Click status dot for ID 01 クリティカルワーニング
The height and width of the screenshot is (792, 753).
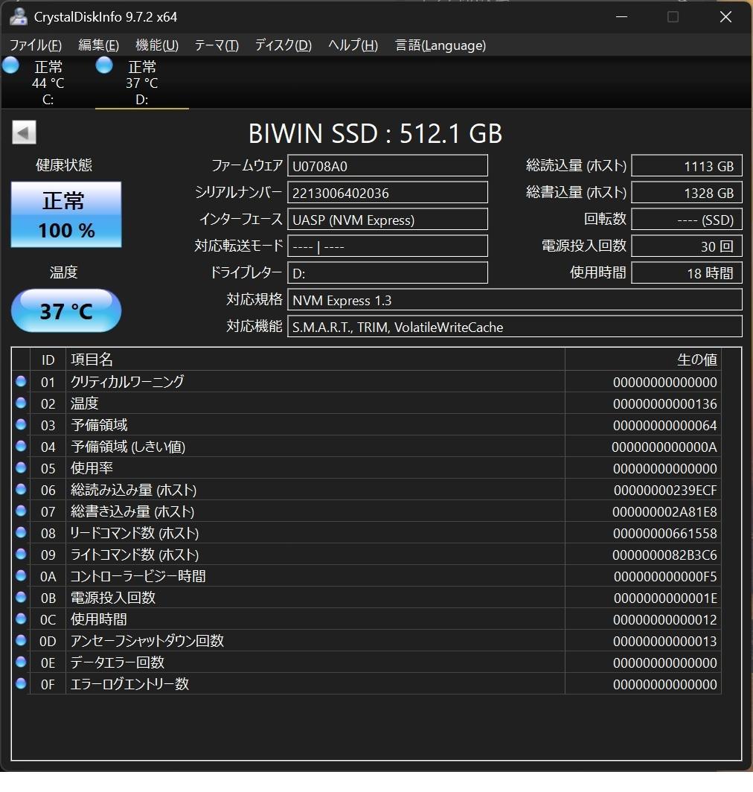coord(21,381)
